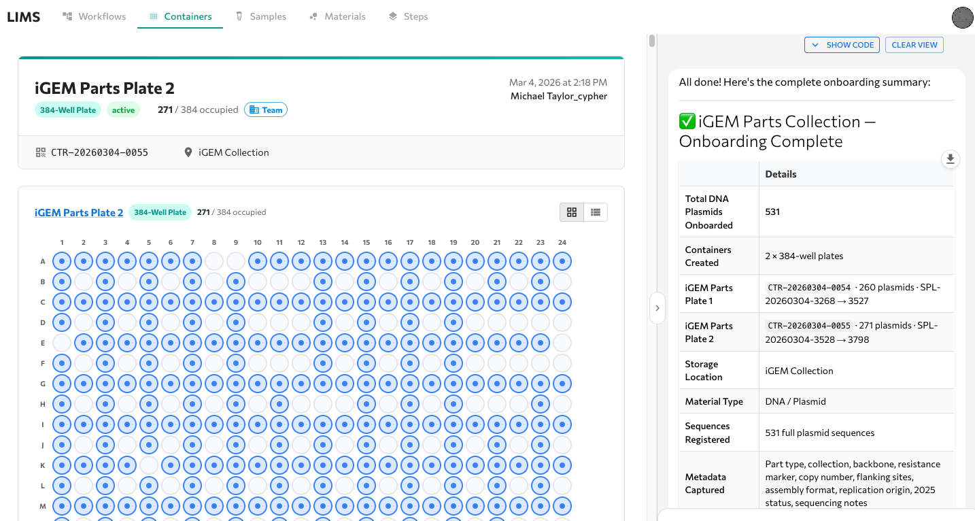Open the user avatar menu
Image resolution: width=975 pixels, height=521 pixels.
[963, 17]
